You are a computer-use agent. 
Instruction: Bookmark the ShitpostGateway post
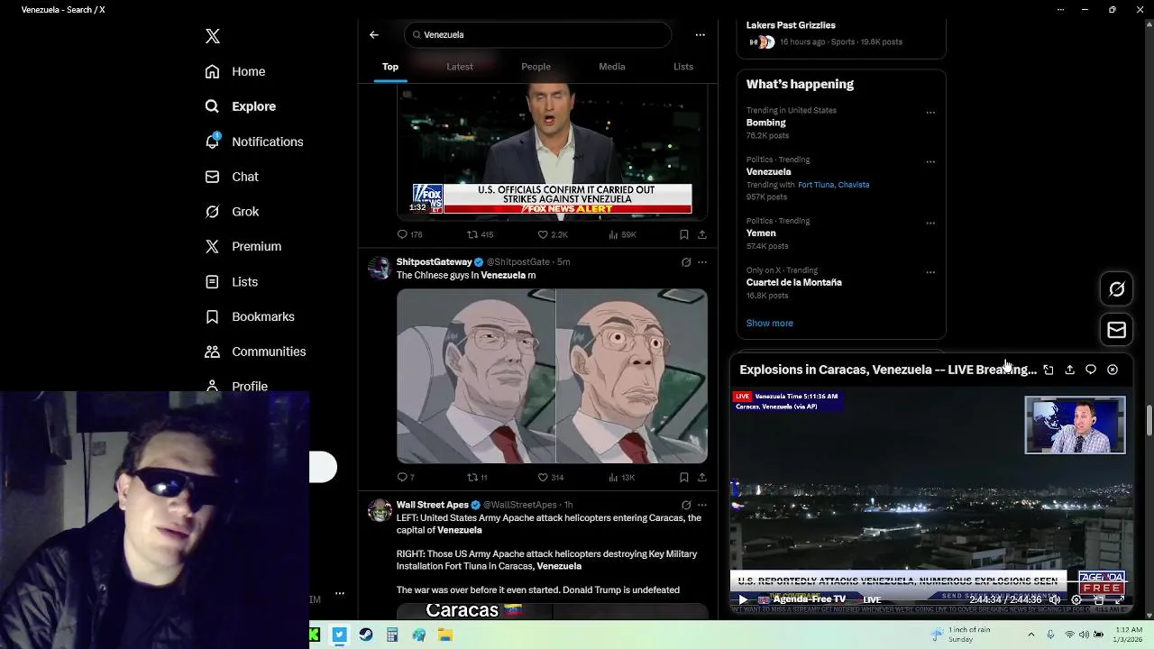[684, 477]
